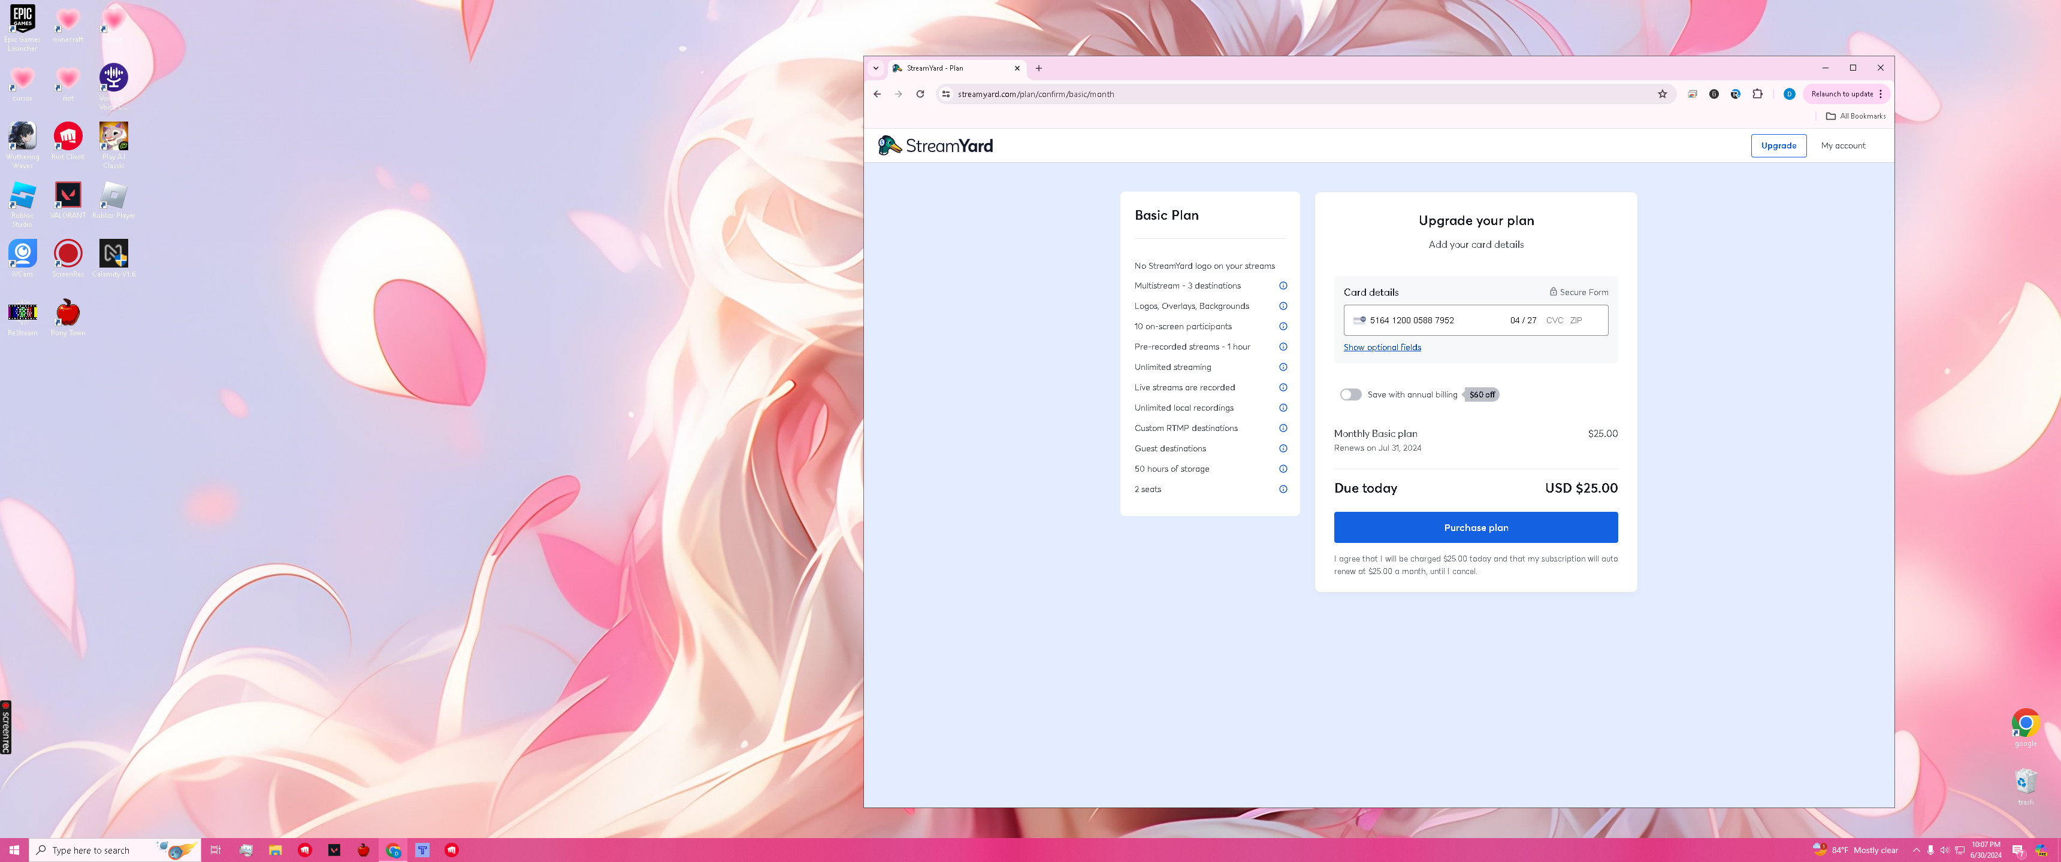Click the info icon beside 10 on-screen participants
The height and width of the screenshot is (862, 2061).
coord(1283,326)
